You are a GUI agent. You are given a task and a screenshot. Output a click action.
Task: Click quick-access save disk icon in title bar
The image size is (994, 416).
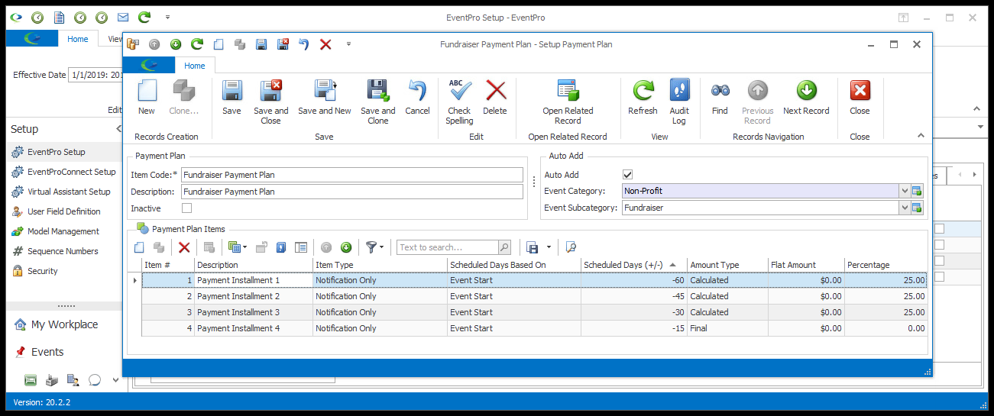pos(261,44)
